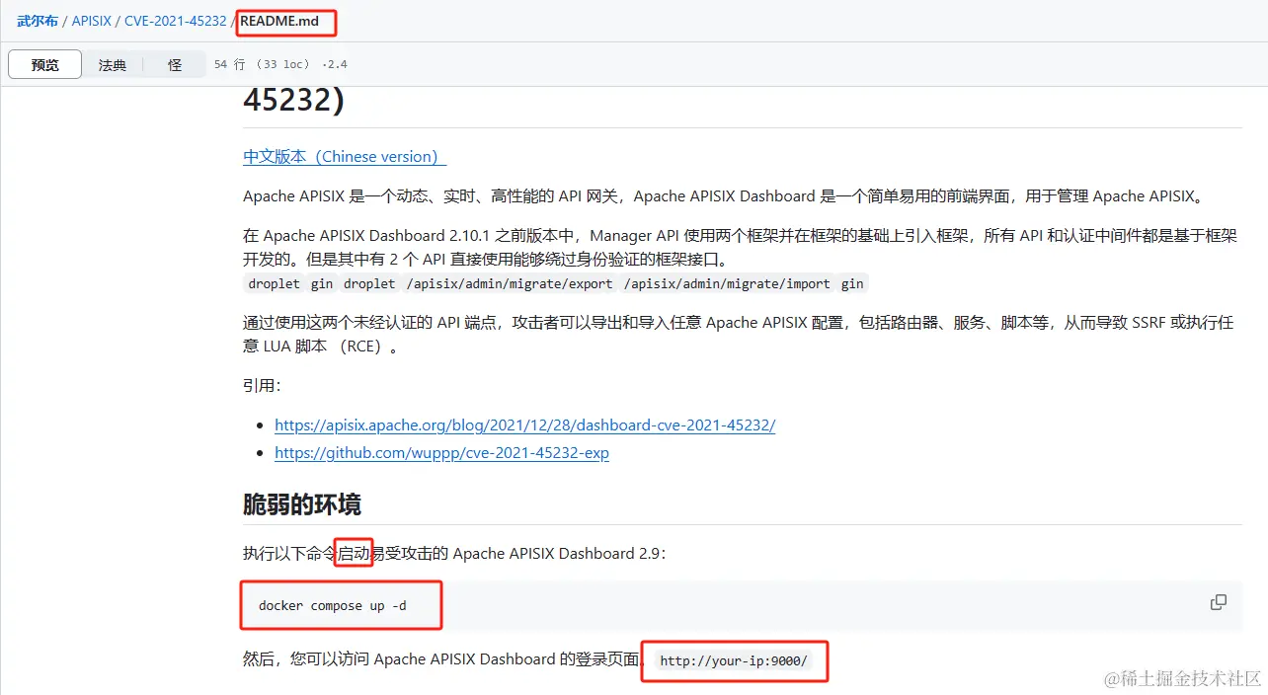Open 中文版本 (Chinese version) link
The image size is (1268, 695).
click(345, 156)
